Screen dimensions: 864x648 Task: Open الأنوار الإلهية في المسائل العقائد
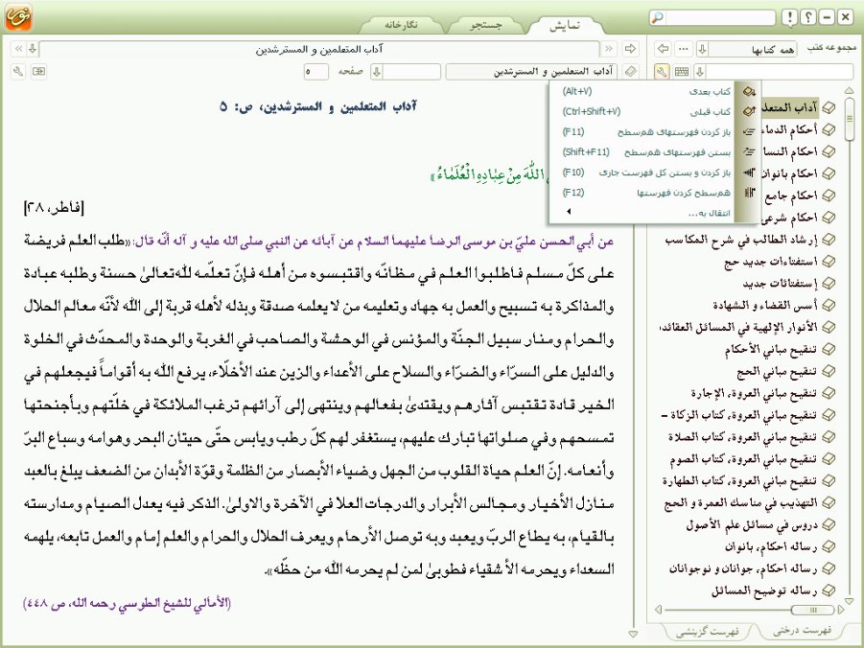click(739, 327)
